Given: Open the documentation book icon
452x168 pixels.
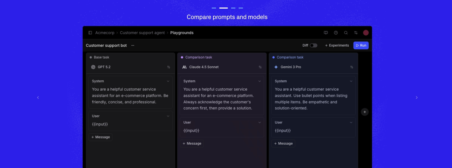Looking at the screenshot, I should click(326, 33).
